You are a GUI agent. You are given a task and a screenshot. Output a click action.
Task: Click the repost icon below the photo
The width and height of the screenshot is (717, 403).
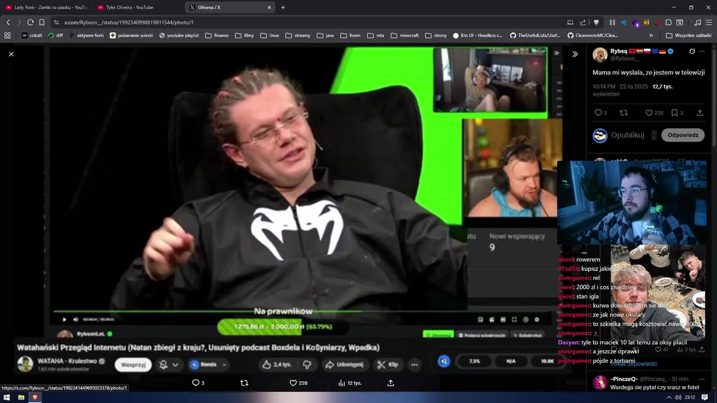(244, 383)
